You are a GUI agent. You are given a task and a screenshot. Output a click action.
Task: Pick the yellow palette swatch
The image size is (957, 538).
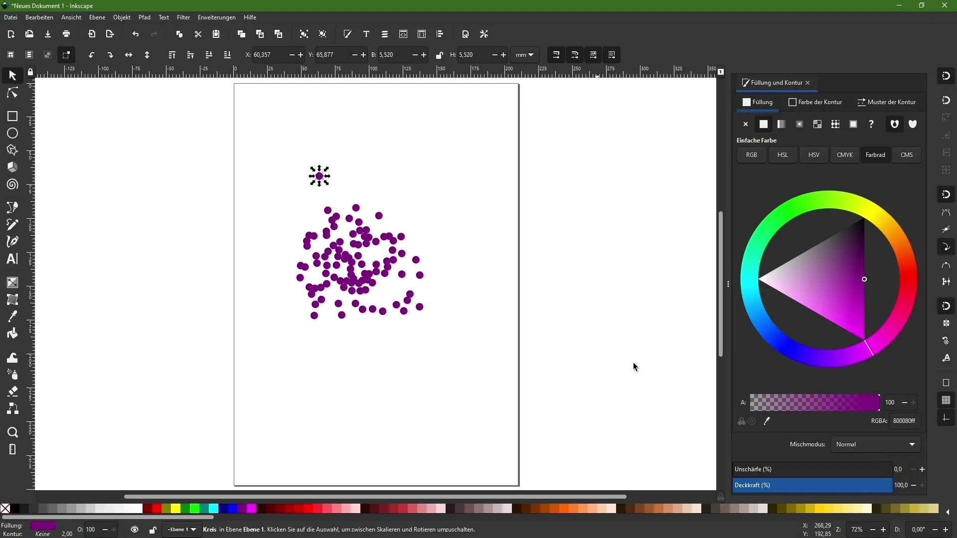pos(175,509)
